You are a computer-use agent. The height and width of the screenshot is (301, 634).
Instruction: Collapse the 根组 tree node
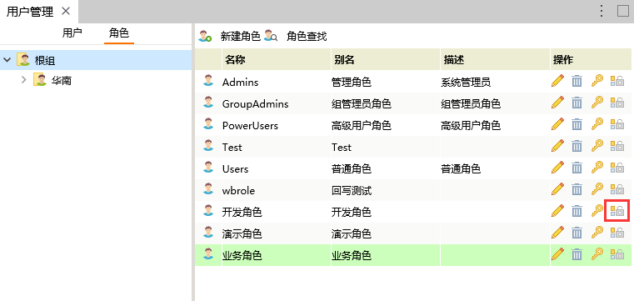pyautogui.click(x=7, y=60)
